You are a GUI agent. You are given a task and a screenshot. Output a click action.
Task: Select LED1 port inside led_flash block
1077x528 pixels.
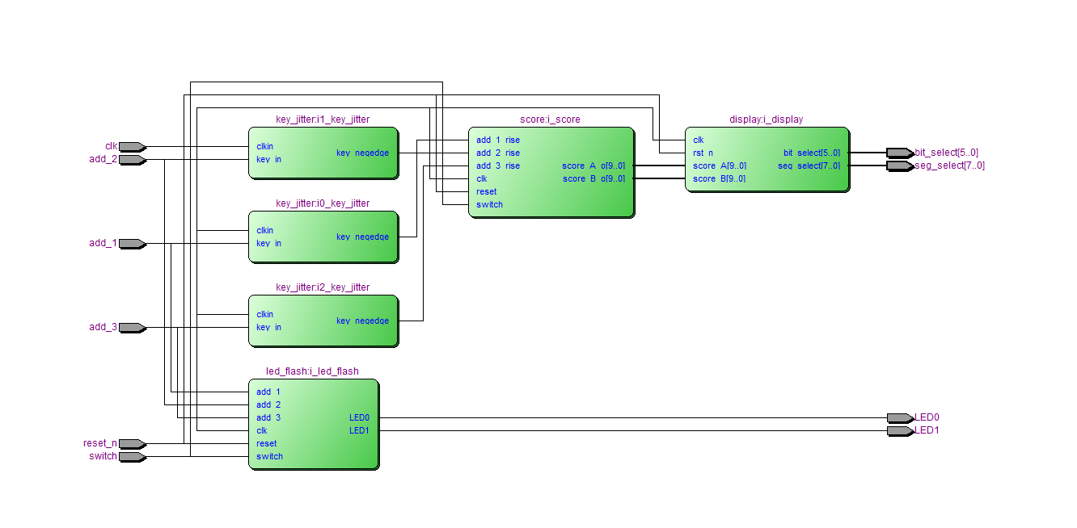click(x=360, y=431)
